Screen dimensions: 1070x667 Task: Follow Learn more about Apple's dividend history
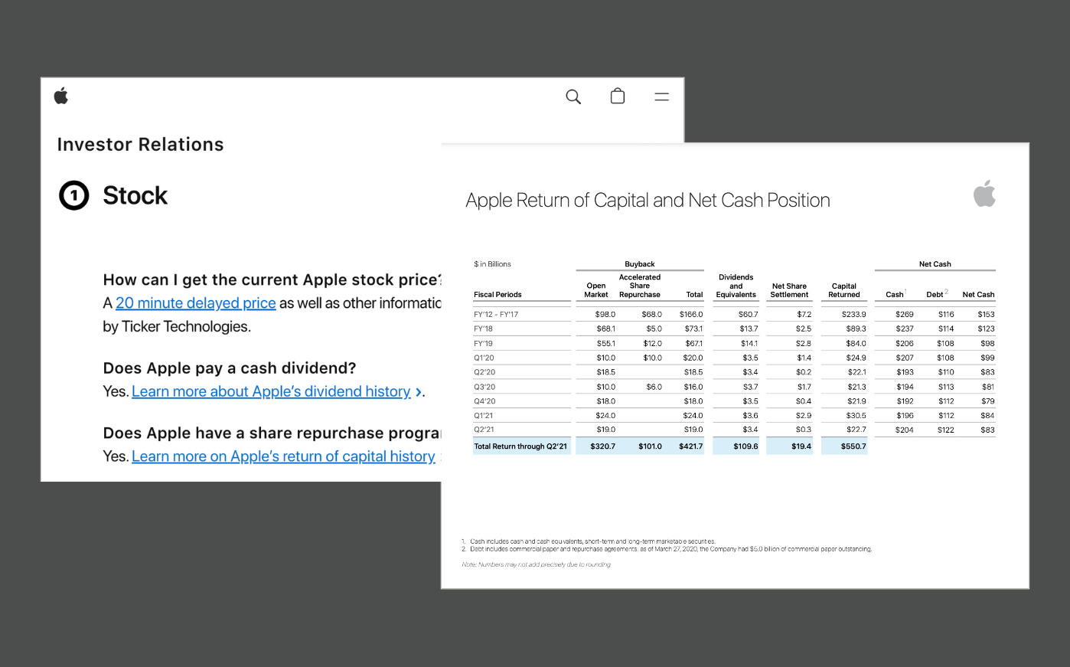[x=271, y=391]
